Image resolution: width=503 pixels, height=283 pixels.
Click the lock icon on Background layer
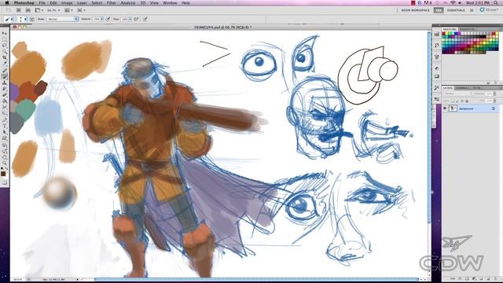[x=493, y=108]
